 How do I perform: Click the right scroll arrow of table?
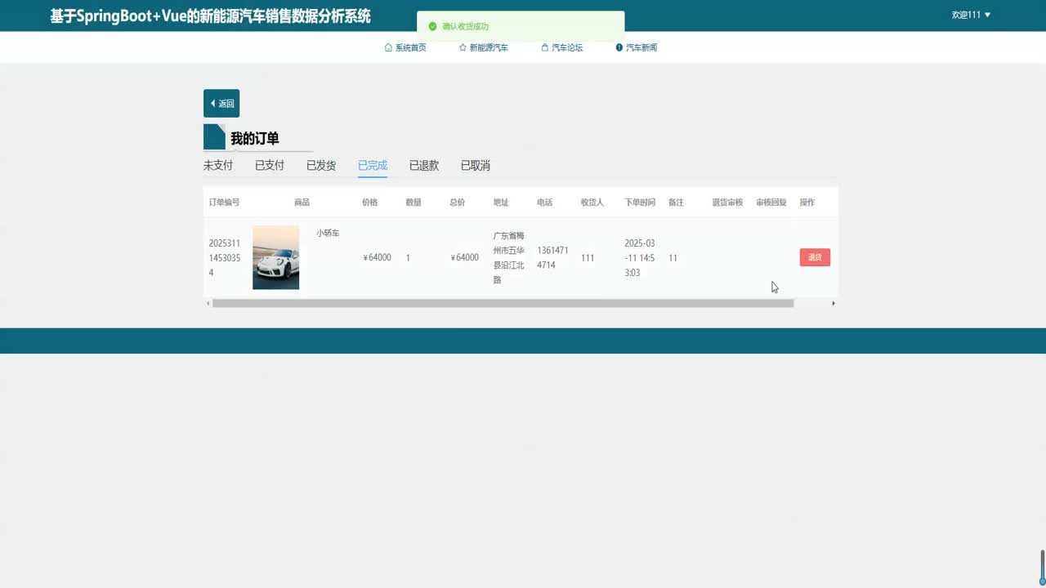833,303
